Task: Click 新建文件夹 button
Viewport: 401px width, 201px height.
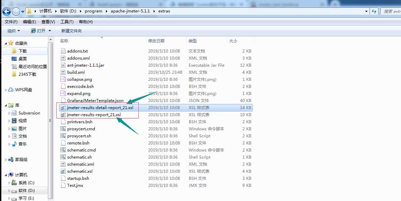Action: click(71, 31)
